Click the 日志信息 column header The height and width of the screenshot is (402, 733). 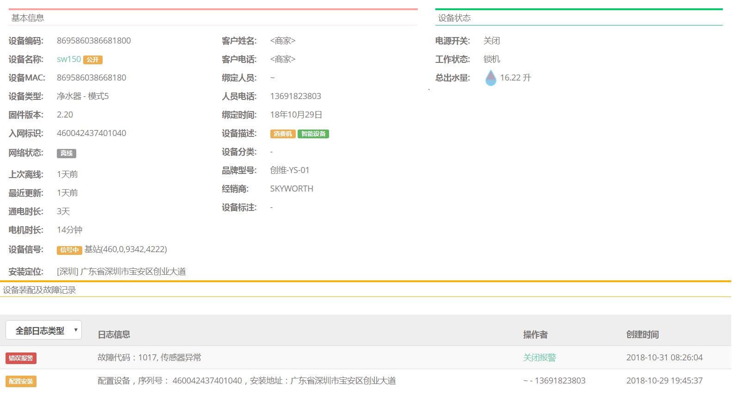(x=114, y=334)
